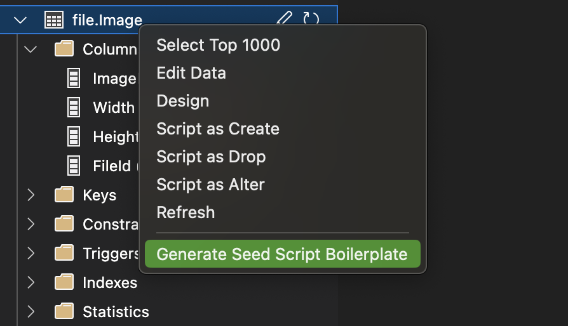This screenshot has height=326, width=568.
Task: Collapse the file.Image table node
Action: point(20,20)
